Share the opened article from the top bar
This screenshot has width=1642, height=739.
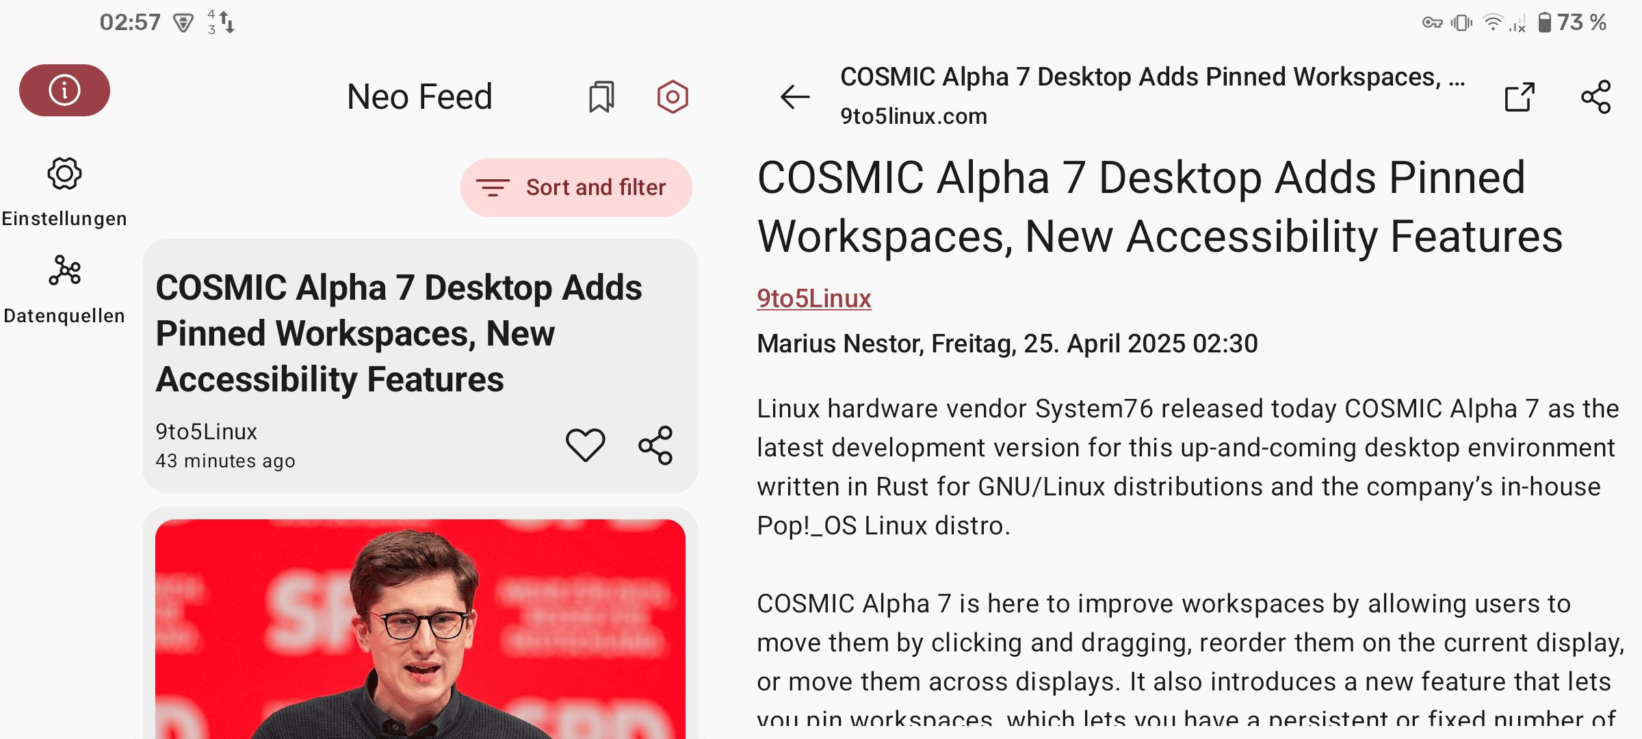point(1595,96)
